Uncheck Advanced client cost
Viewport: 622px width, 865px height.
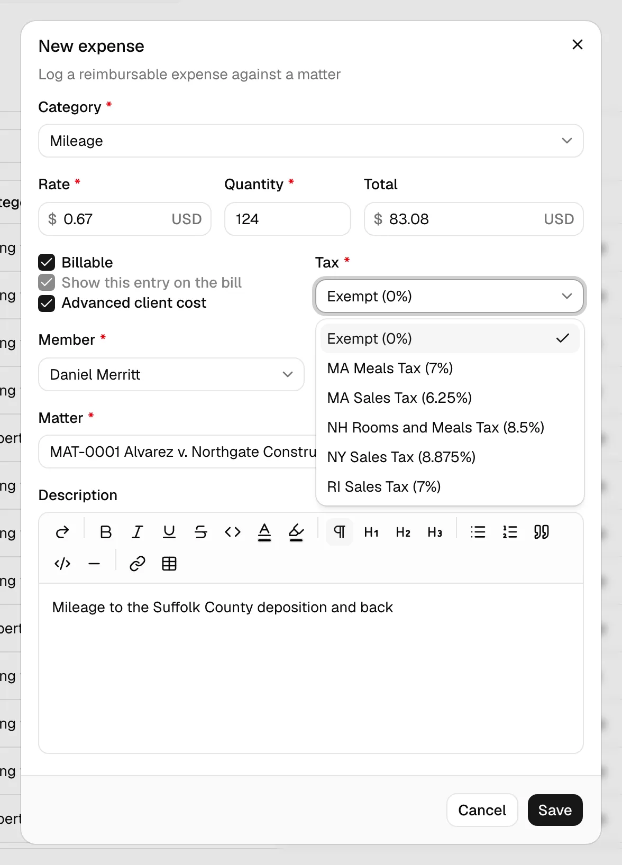pos(47,303)
